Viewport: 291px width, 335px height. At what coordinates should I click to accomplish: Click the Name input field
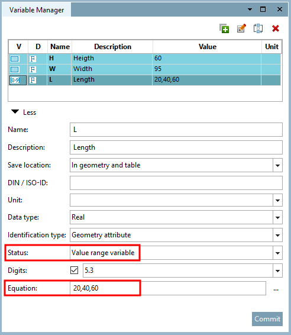coord(176,130)
